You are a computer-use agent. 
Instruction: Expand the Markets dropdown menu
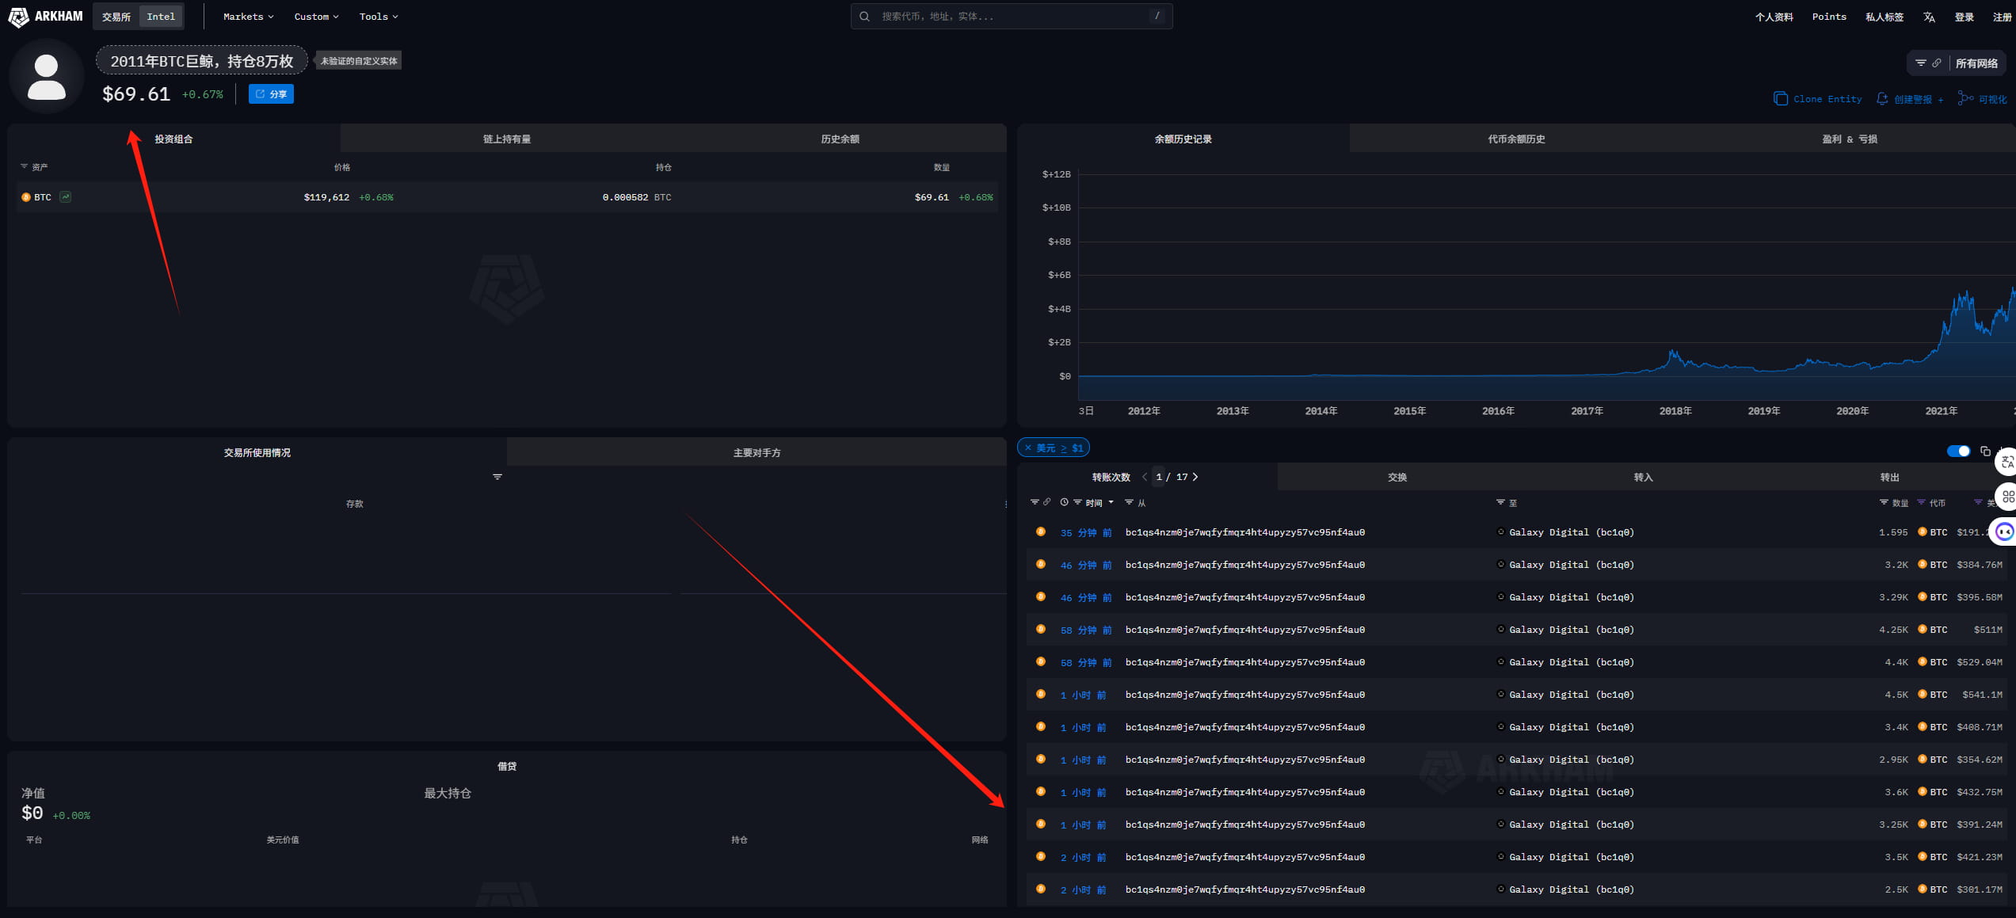(x=248, y=17)
